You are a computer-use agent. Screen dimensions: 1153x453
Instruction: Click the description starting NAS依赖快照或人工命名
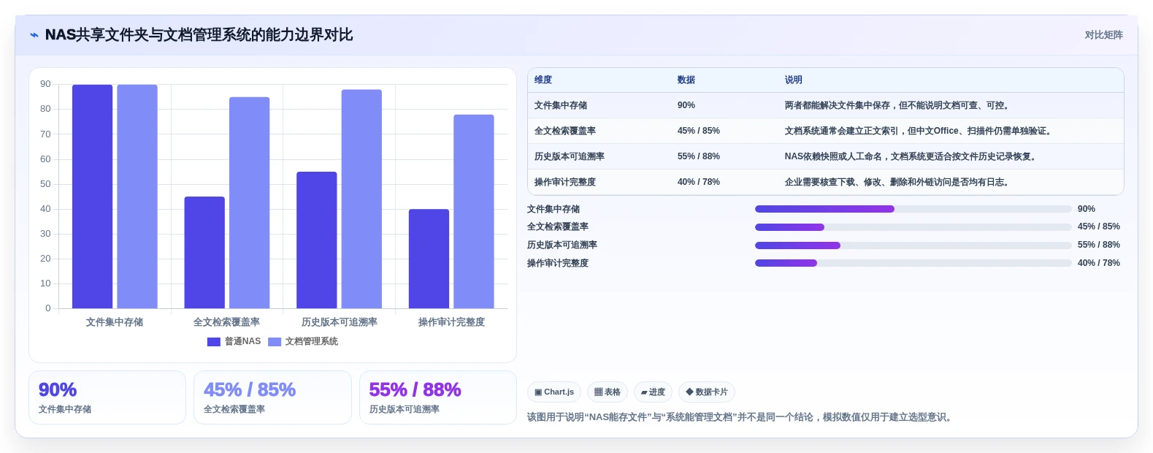click(x=911, y=157)
